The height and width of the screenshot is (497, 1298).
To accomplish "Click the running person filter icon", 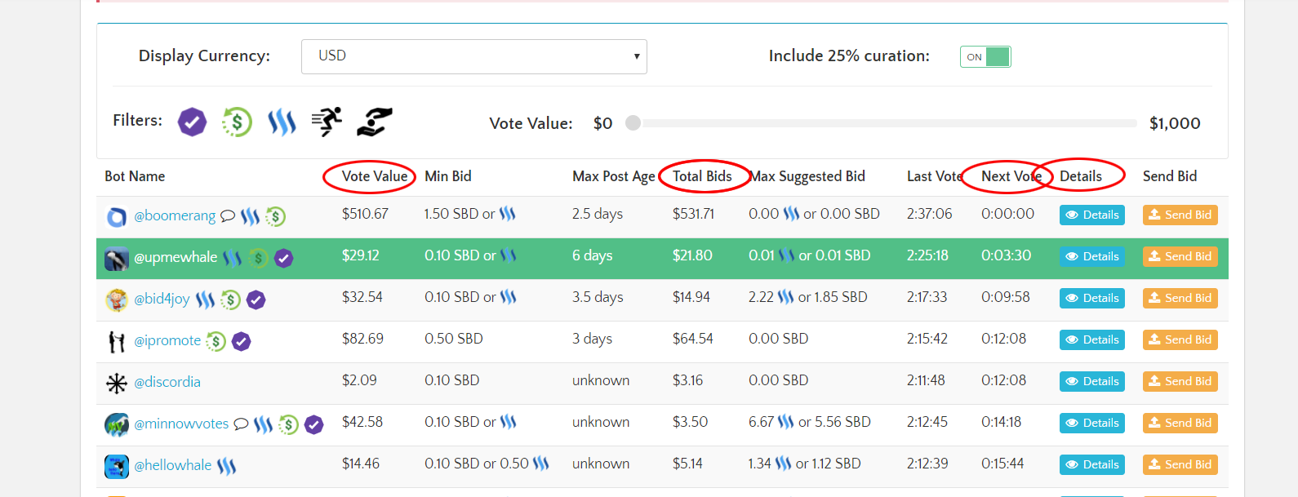I will 327,122.
